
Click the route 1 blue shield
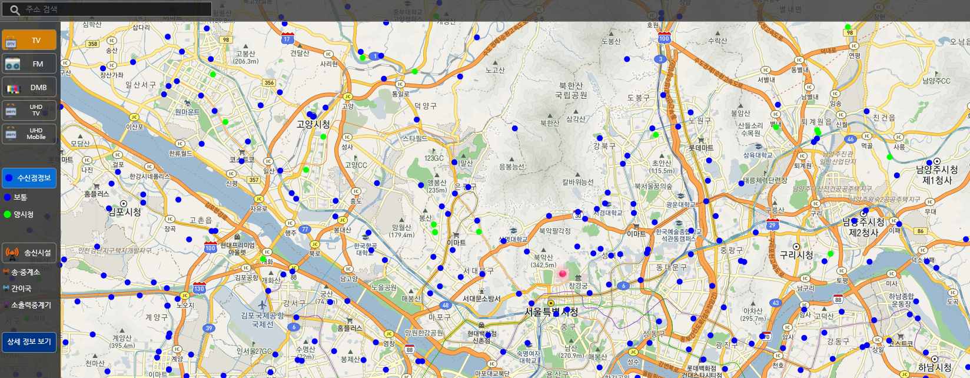[x=374, y=56]
